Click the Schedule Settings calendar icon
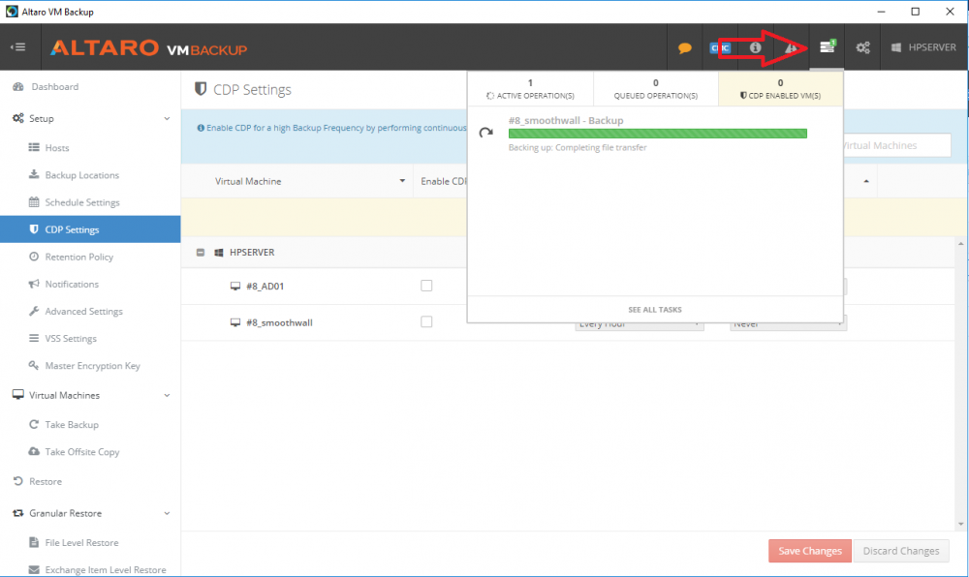The height and width of the screenshot is (577, 969). tap(34, 201)
